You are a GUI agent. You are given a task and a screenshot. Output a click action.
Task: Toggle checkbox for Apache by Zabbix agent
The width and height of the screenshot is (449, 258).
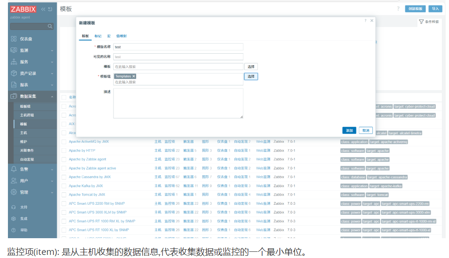64,159
